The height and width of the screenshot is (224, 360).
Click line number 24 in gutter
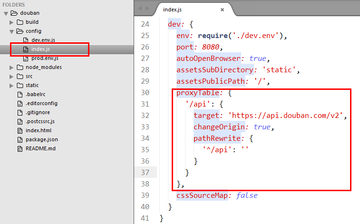145,24
